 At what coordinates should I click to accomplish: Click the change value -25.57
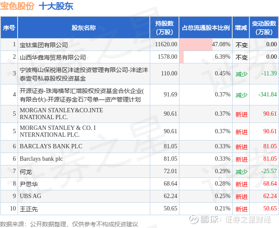[x=269, y=171]
